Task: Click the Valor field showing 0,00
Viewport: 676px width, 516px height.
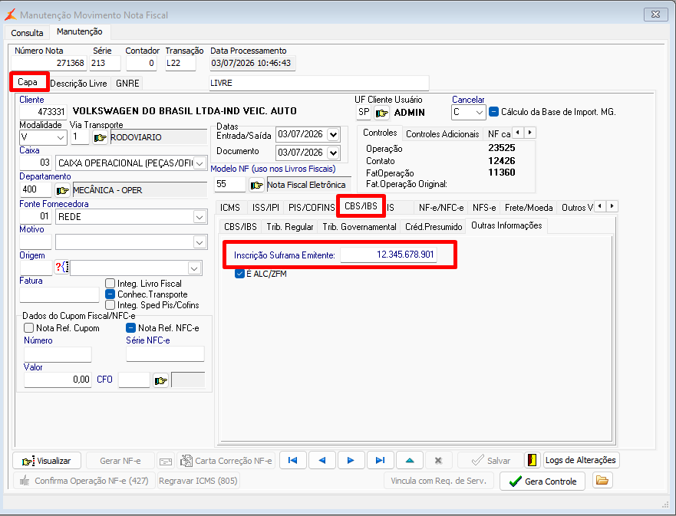Action: click(x=58, y=380)
